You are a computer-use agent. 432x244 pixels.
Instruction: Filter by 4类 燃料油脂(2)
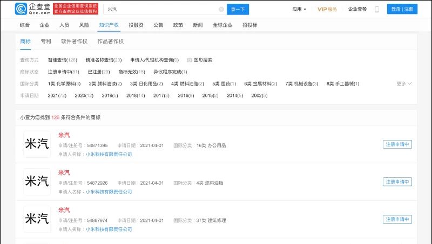click(187, 83)
